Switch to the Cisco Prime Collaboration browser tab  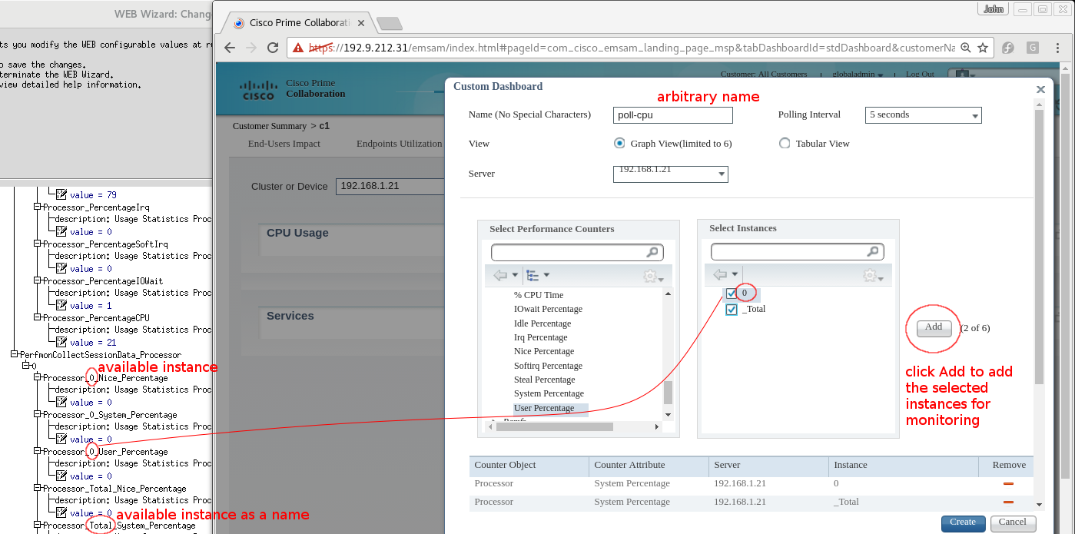(300, 23)
